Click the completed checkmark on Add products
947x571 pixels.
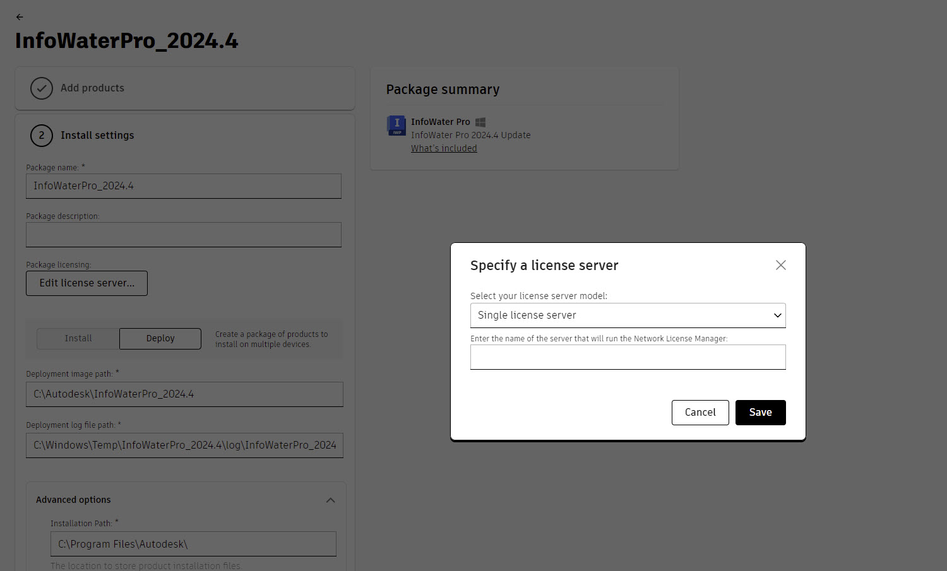[x=42, y=88]
